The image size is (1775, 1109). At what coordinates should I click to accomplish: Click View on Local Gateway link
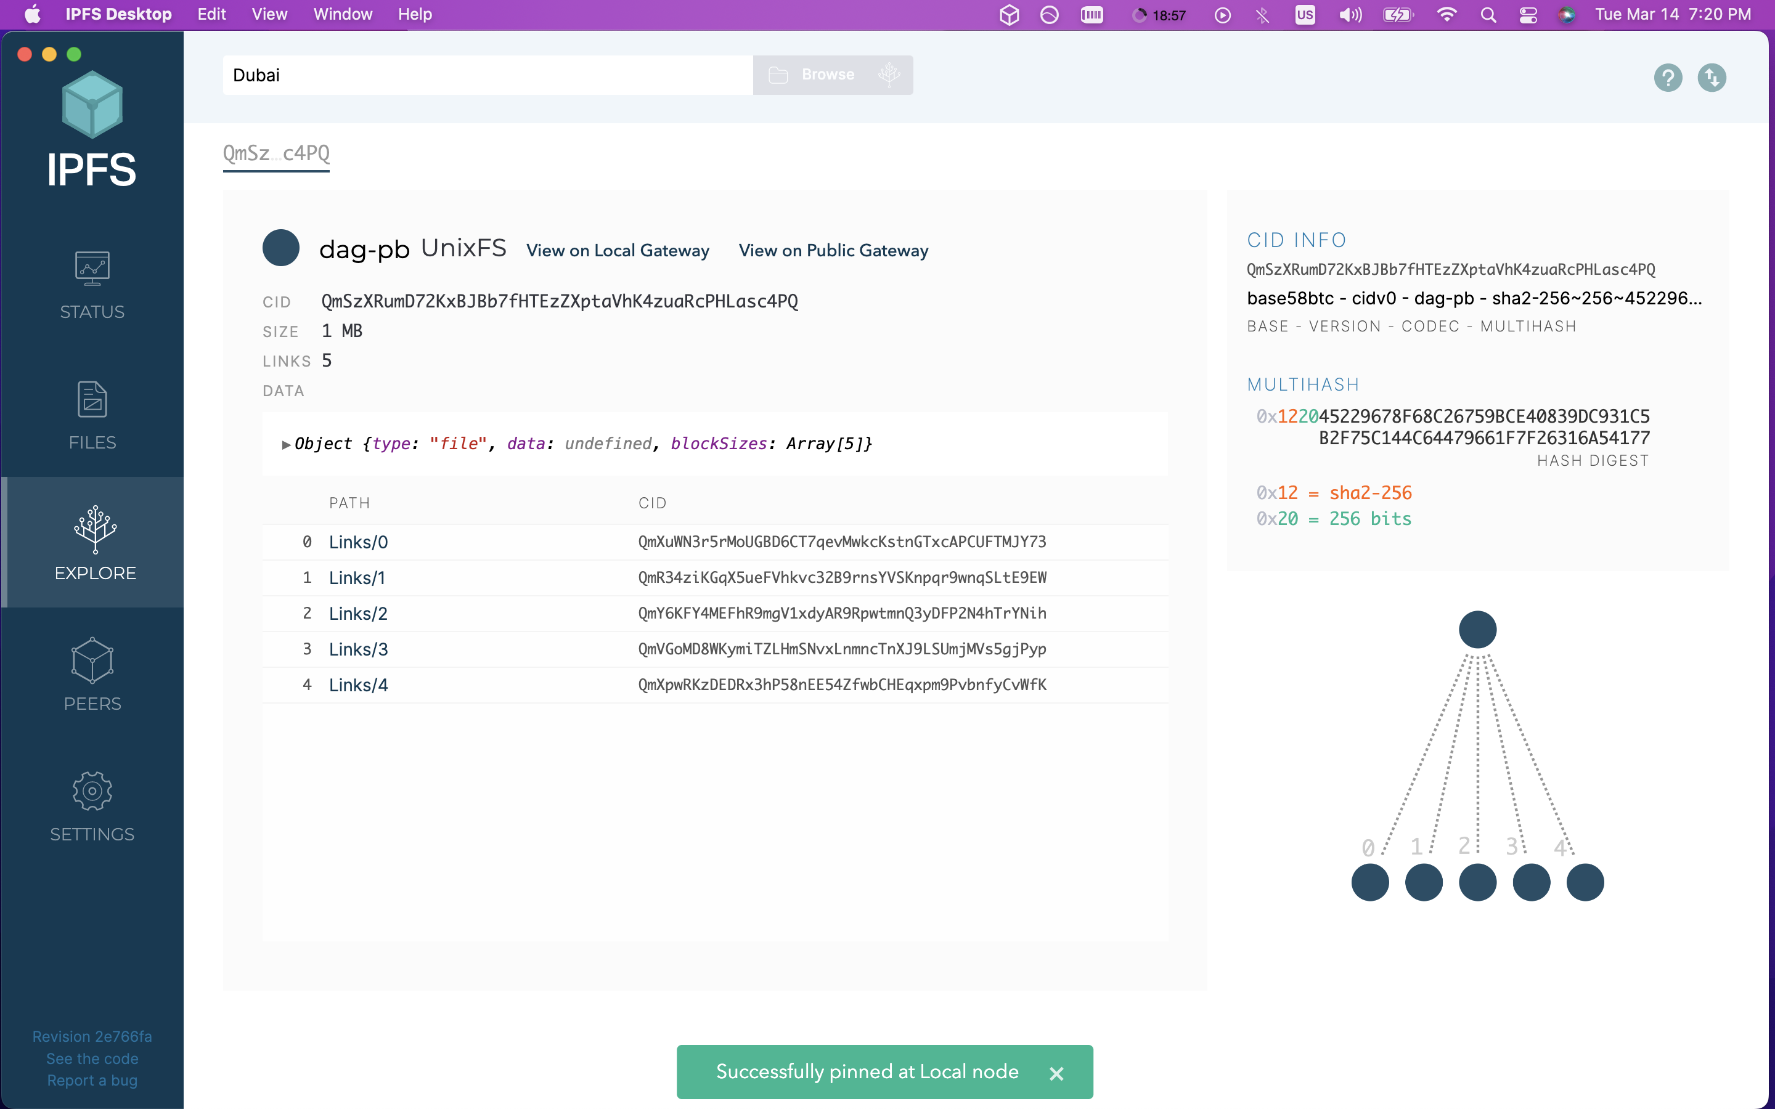coord(618,251)
